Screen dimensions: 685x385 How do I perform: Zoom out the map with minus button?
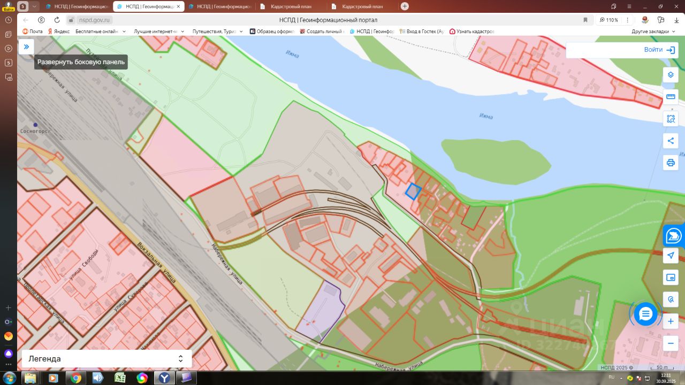pos(671,343)
